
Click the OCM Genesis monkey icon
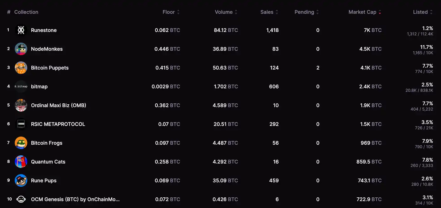pyautogui.click(x=21, y=199)
